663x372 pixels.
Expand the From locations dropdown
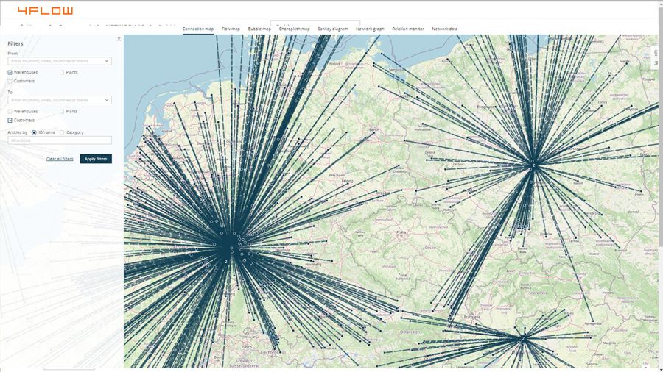108,61
